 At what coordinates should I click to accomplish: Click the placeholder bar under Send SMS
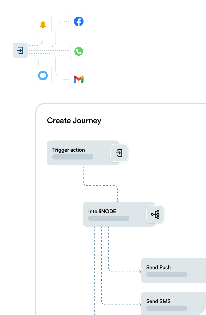click(167, 308)
